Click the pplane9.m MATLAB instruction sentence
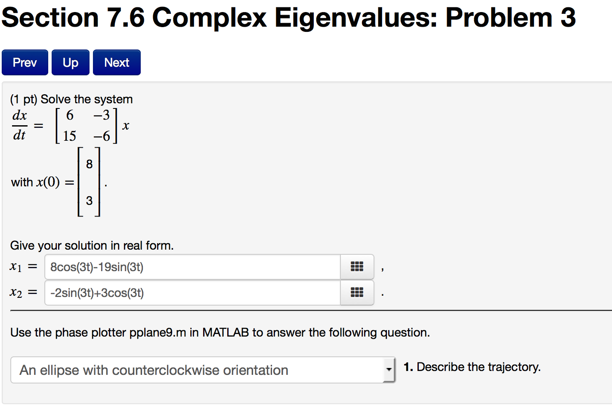Image resolution: width=612 pixels, height=405 pixels. point(220,332)
